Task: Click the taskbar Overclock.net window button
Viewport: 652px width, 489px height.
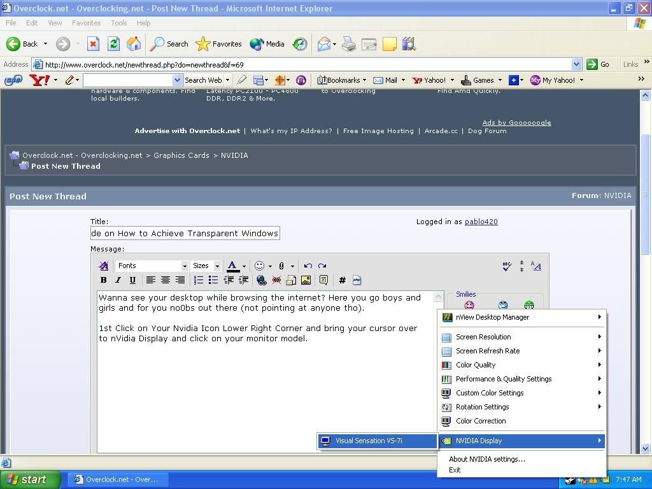Action: [x=117, y=479]
